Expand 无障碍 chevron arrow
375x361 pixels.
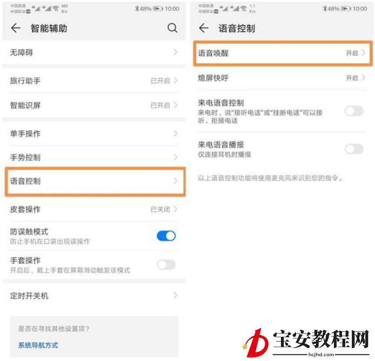(176, 52)
